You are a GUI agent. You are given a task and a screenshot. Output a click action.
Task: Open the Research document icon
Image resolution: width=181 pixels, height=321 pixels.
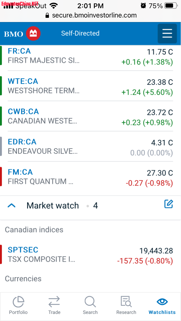tap(126, 302)
